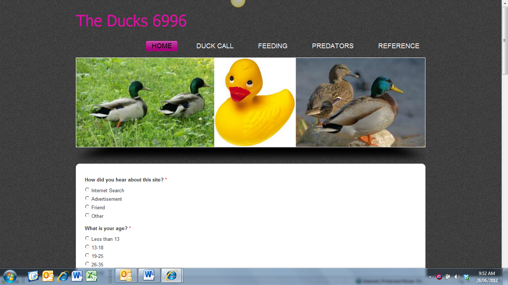Image resolution: width=508 pixels, height=285 pixels.
Task: Click The Ducks 6996 site title
Action: click(x=131, y=21)
